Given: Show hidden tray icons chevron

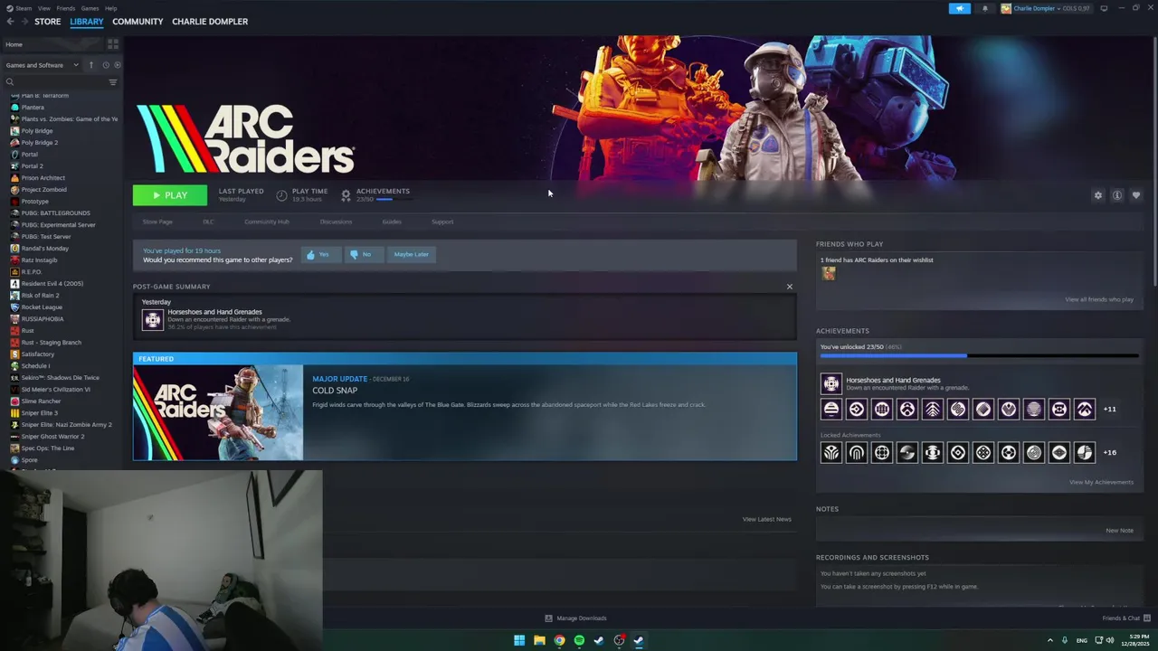Looking at the screenshot, I should (1050, 641).
